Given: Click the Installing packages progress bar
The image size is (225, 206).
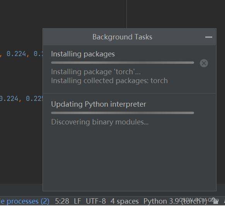Looking at the screenshot, I should tap(123, 63).
